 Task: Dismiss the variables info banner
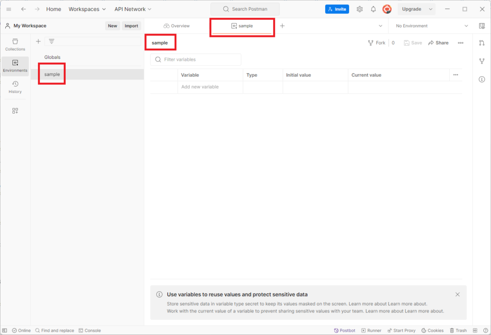point(457,294)
